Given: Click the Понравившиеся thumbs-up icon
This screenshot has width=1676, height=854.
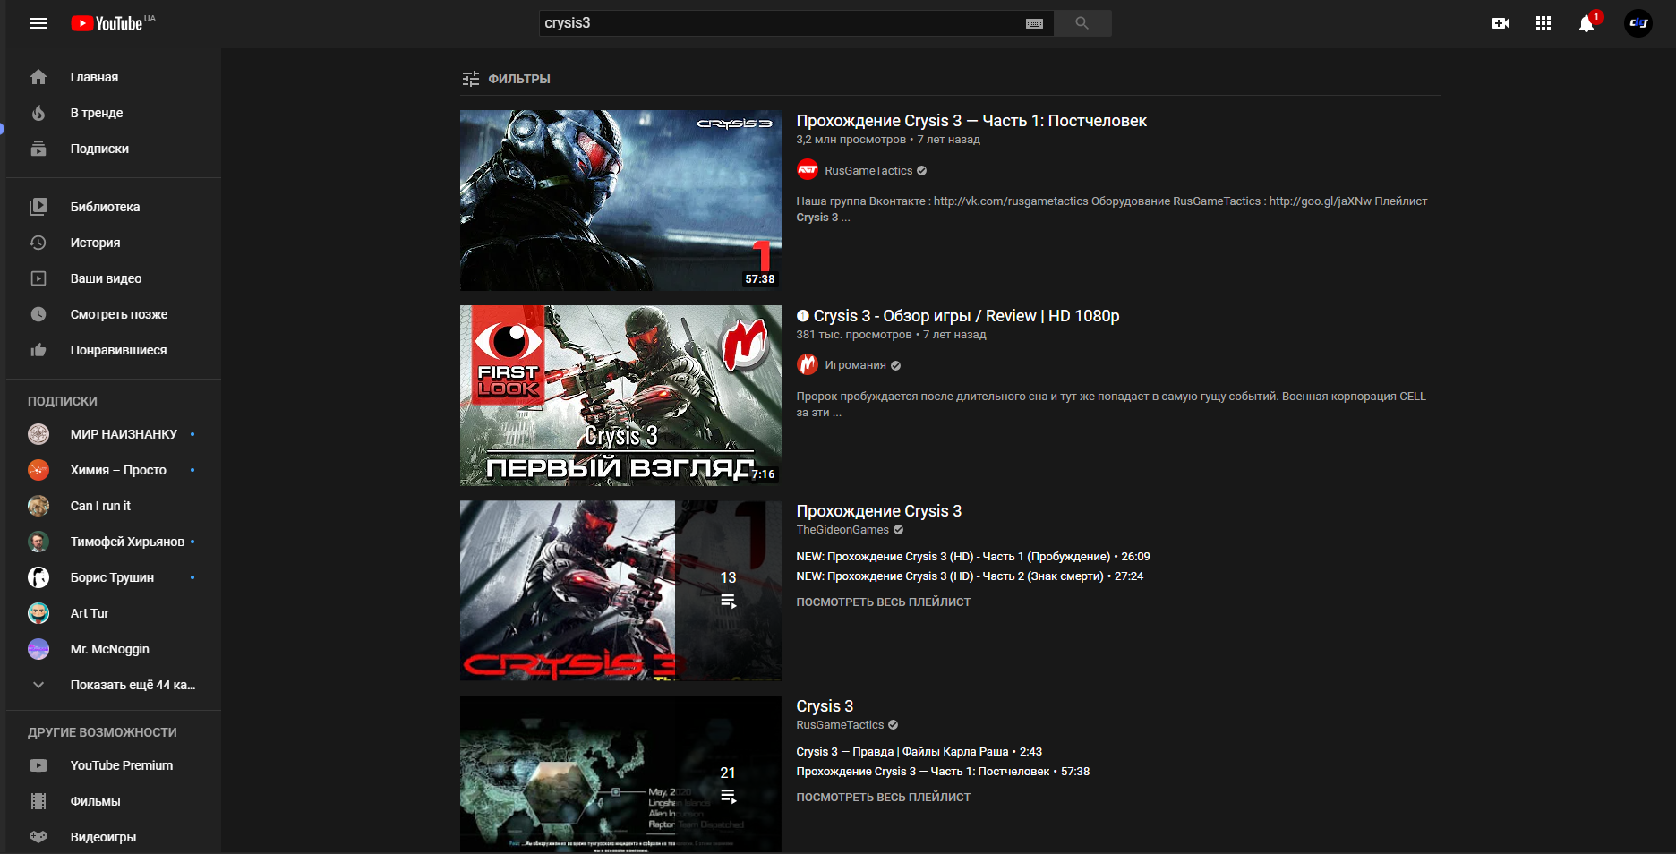Looking at the screenshot, I should pyautogui.click(x=38, y=350).
